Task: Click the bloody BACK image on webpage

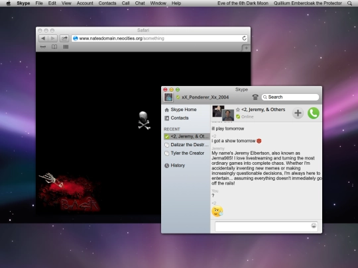Action: click(70, 193)
